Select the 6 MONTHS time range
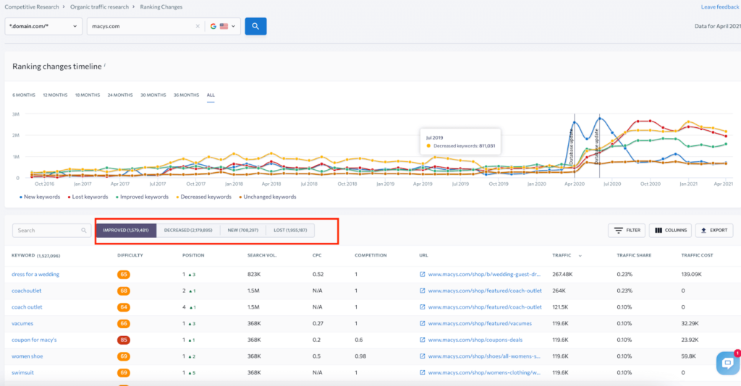 coord(24,95)
